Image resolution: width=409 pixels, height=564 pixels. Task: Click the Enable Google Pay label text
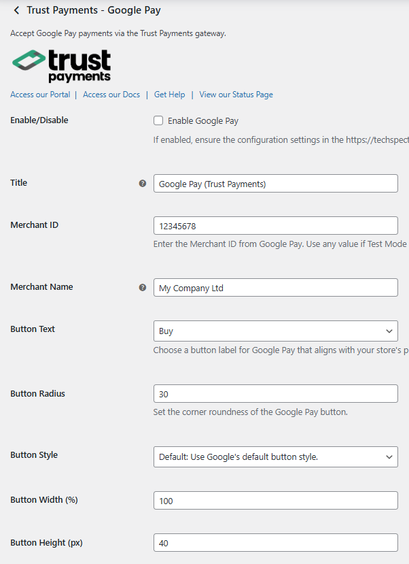pos(203,121)
